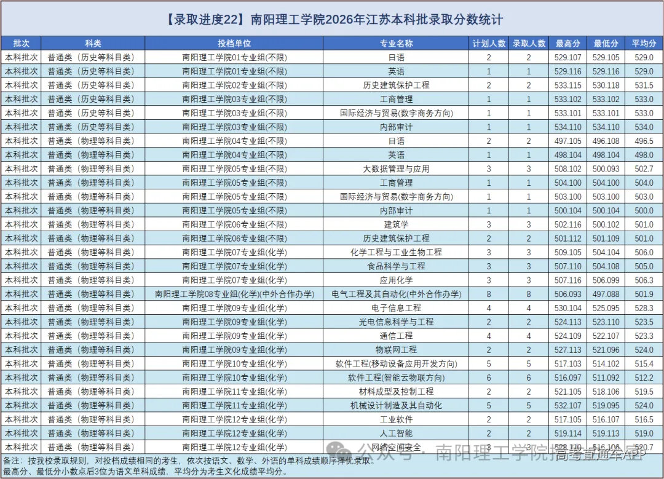Click the lowest score 519.095
The image size is (664, 479).
606,405
